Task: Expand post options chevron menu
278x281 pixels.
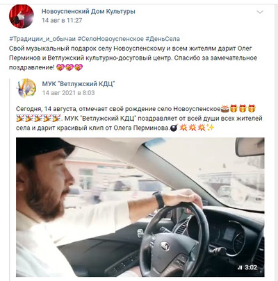Action: 260,12
